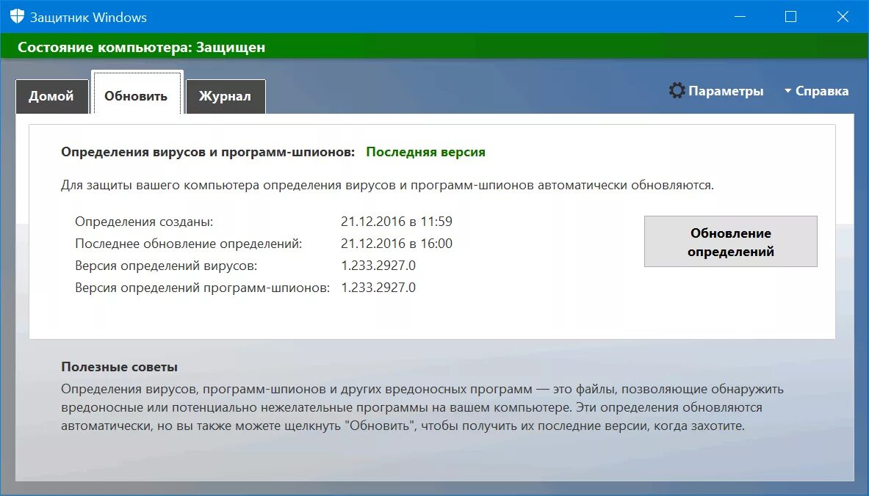Open the Параметры settings link

726,91
